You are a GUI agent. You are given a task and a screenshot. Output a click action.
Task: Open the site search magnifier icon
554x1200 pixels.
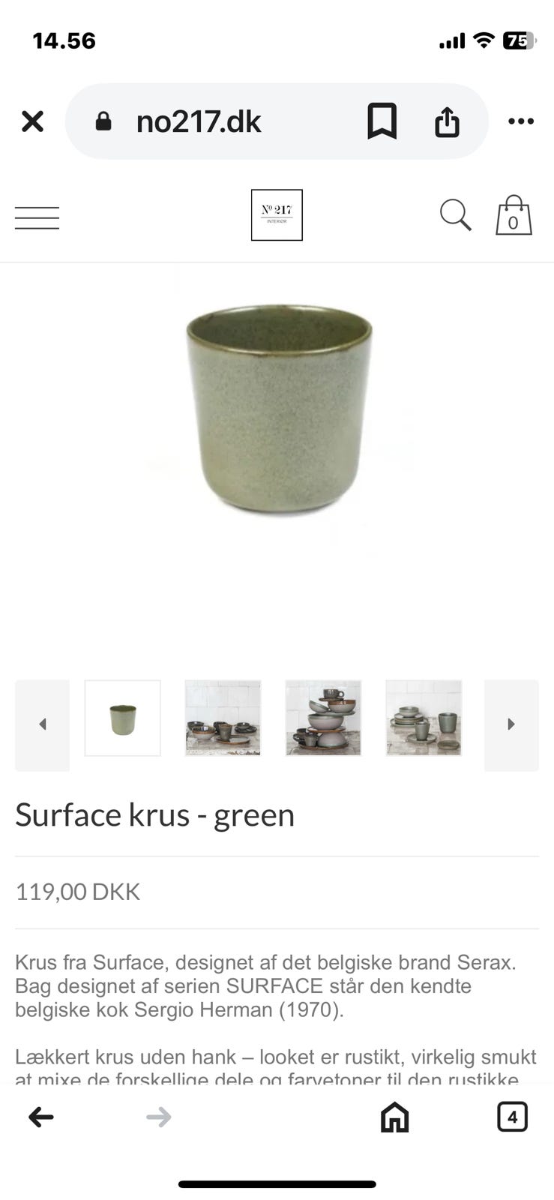(x=455, y=215)
